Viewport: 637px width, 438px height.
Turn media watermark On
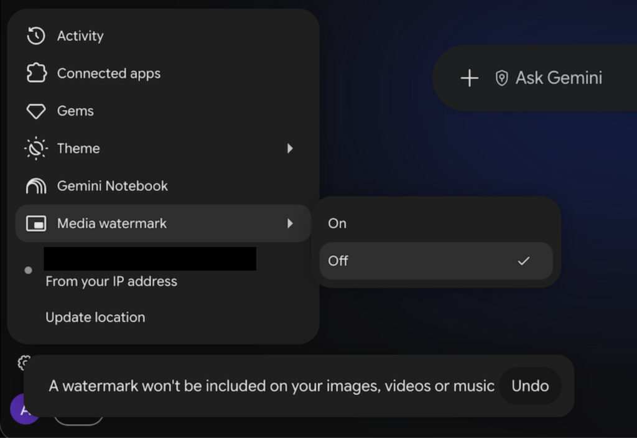436,223
